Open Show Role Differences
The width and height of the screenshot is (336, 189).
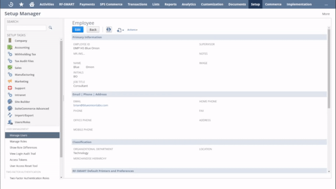[x=24, y=147]
